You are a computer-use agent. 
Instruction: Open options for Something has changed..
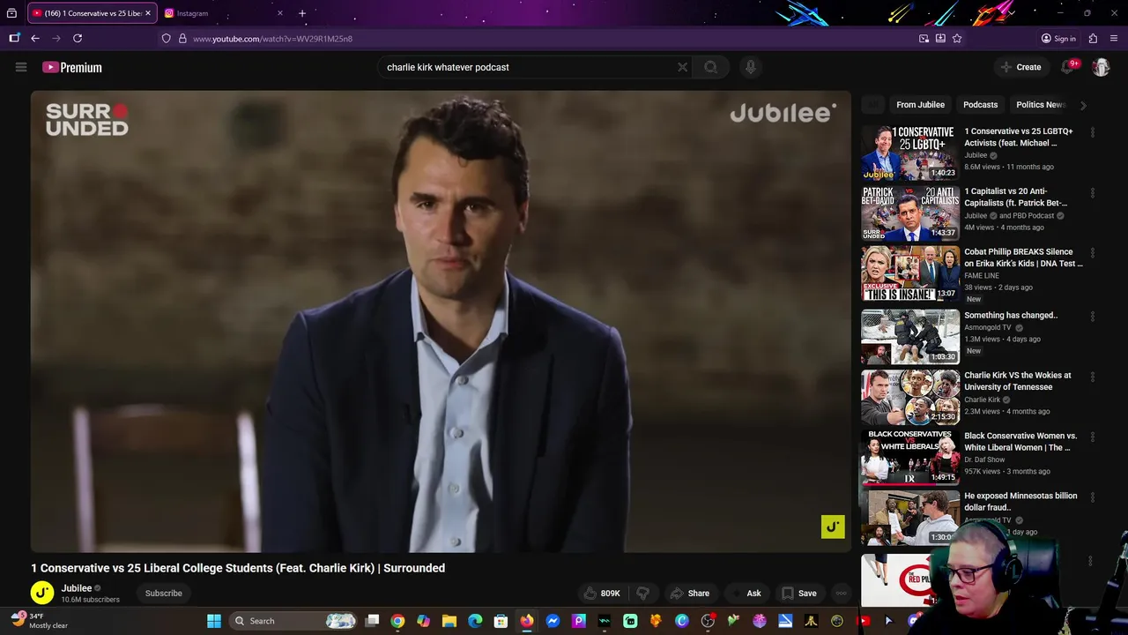(1093, 316)
